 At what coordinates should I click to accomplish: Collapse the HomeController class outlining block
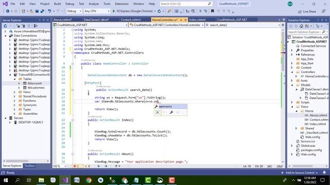click(72, 64)
